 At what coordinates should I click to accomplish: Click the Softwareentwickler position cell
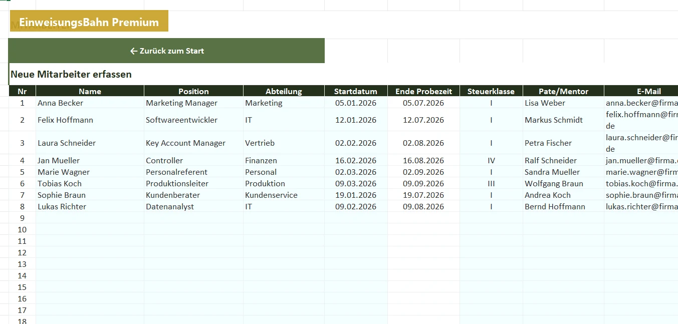[193, 120]
